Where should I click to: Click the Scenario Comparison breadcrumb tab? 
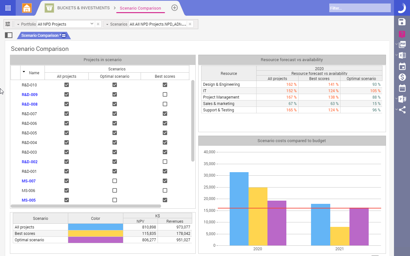point(140,8)
